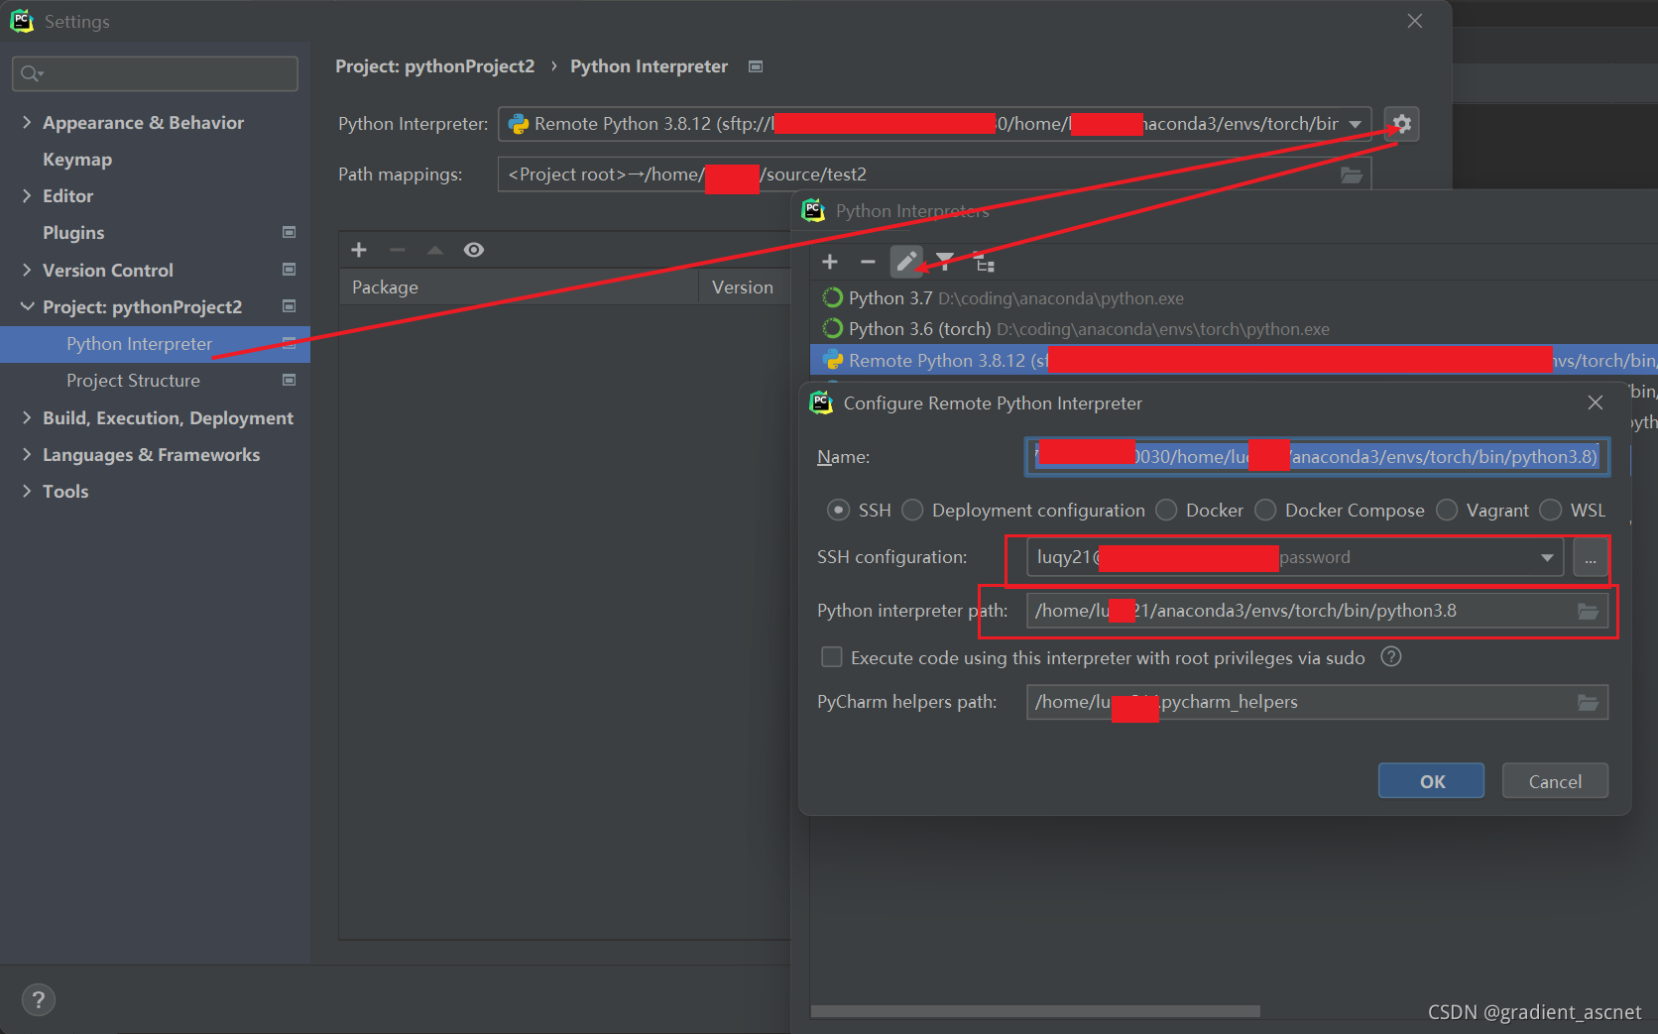Click project-level icon beside Version Control
Screen dimensions: 1658x1034
(290, 270)
